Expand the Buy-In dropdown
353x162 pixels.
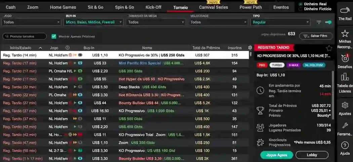click(x=93, y=22)
